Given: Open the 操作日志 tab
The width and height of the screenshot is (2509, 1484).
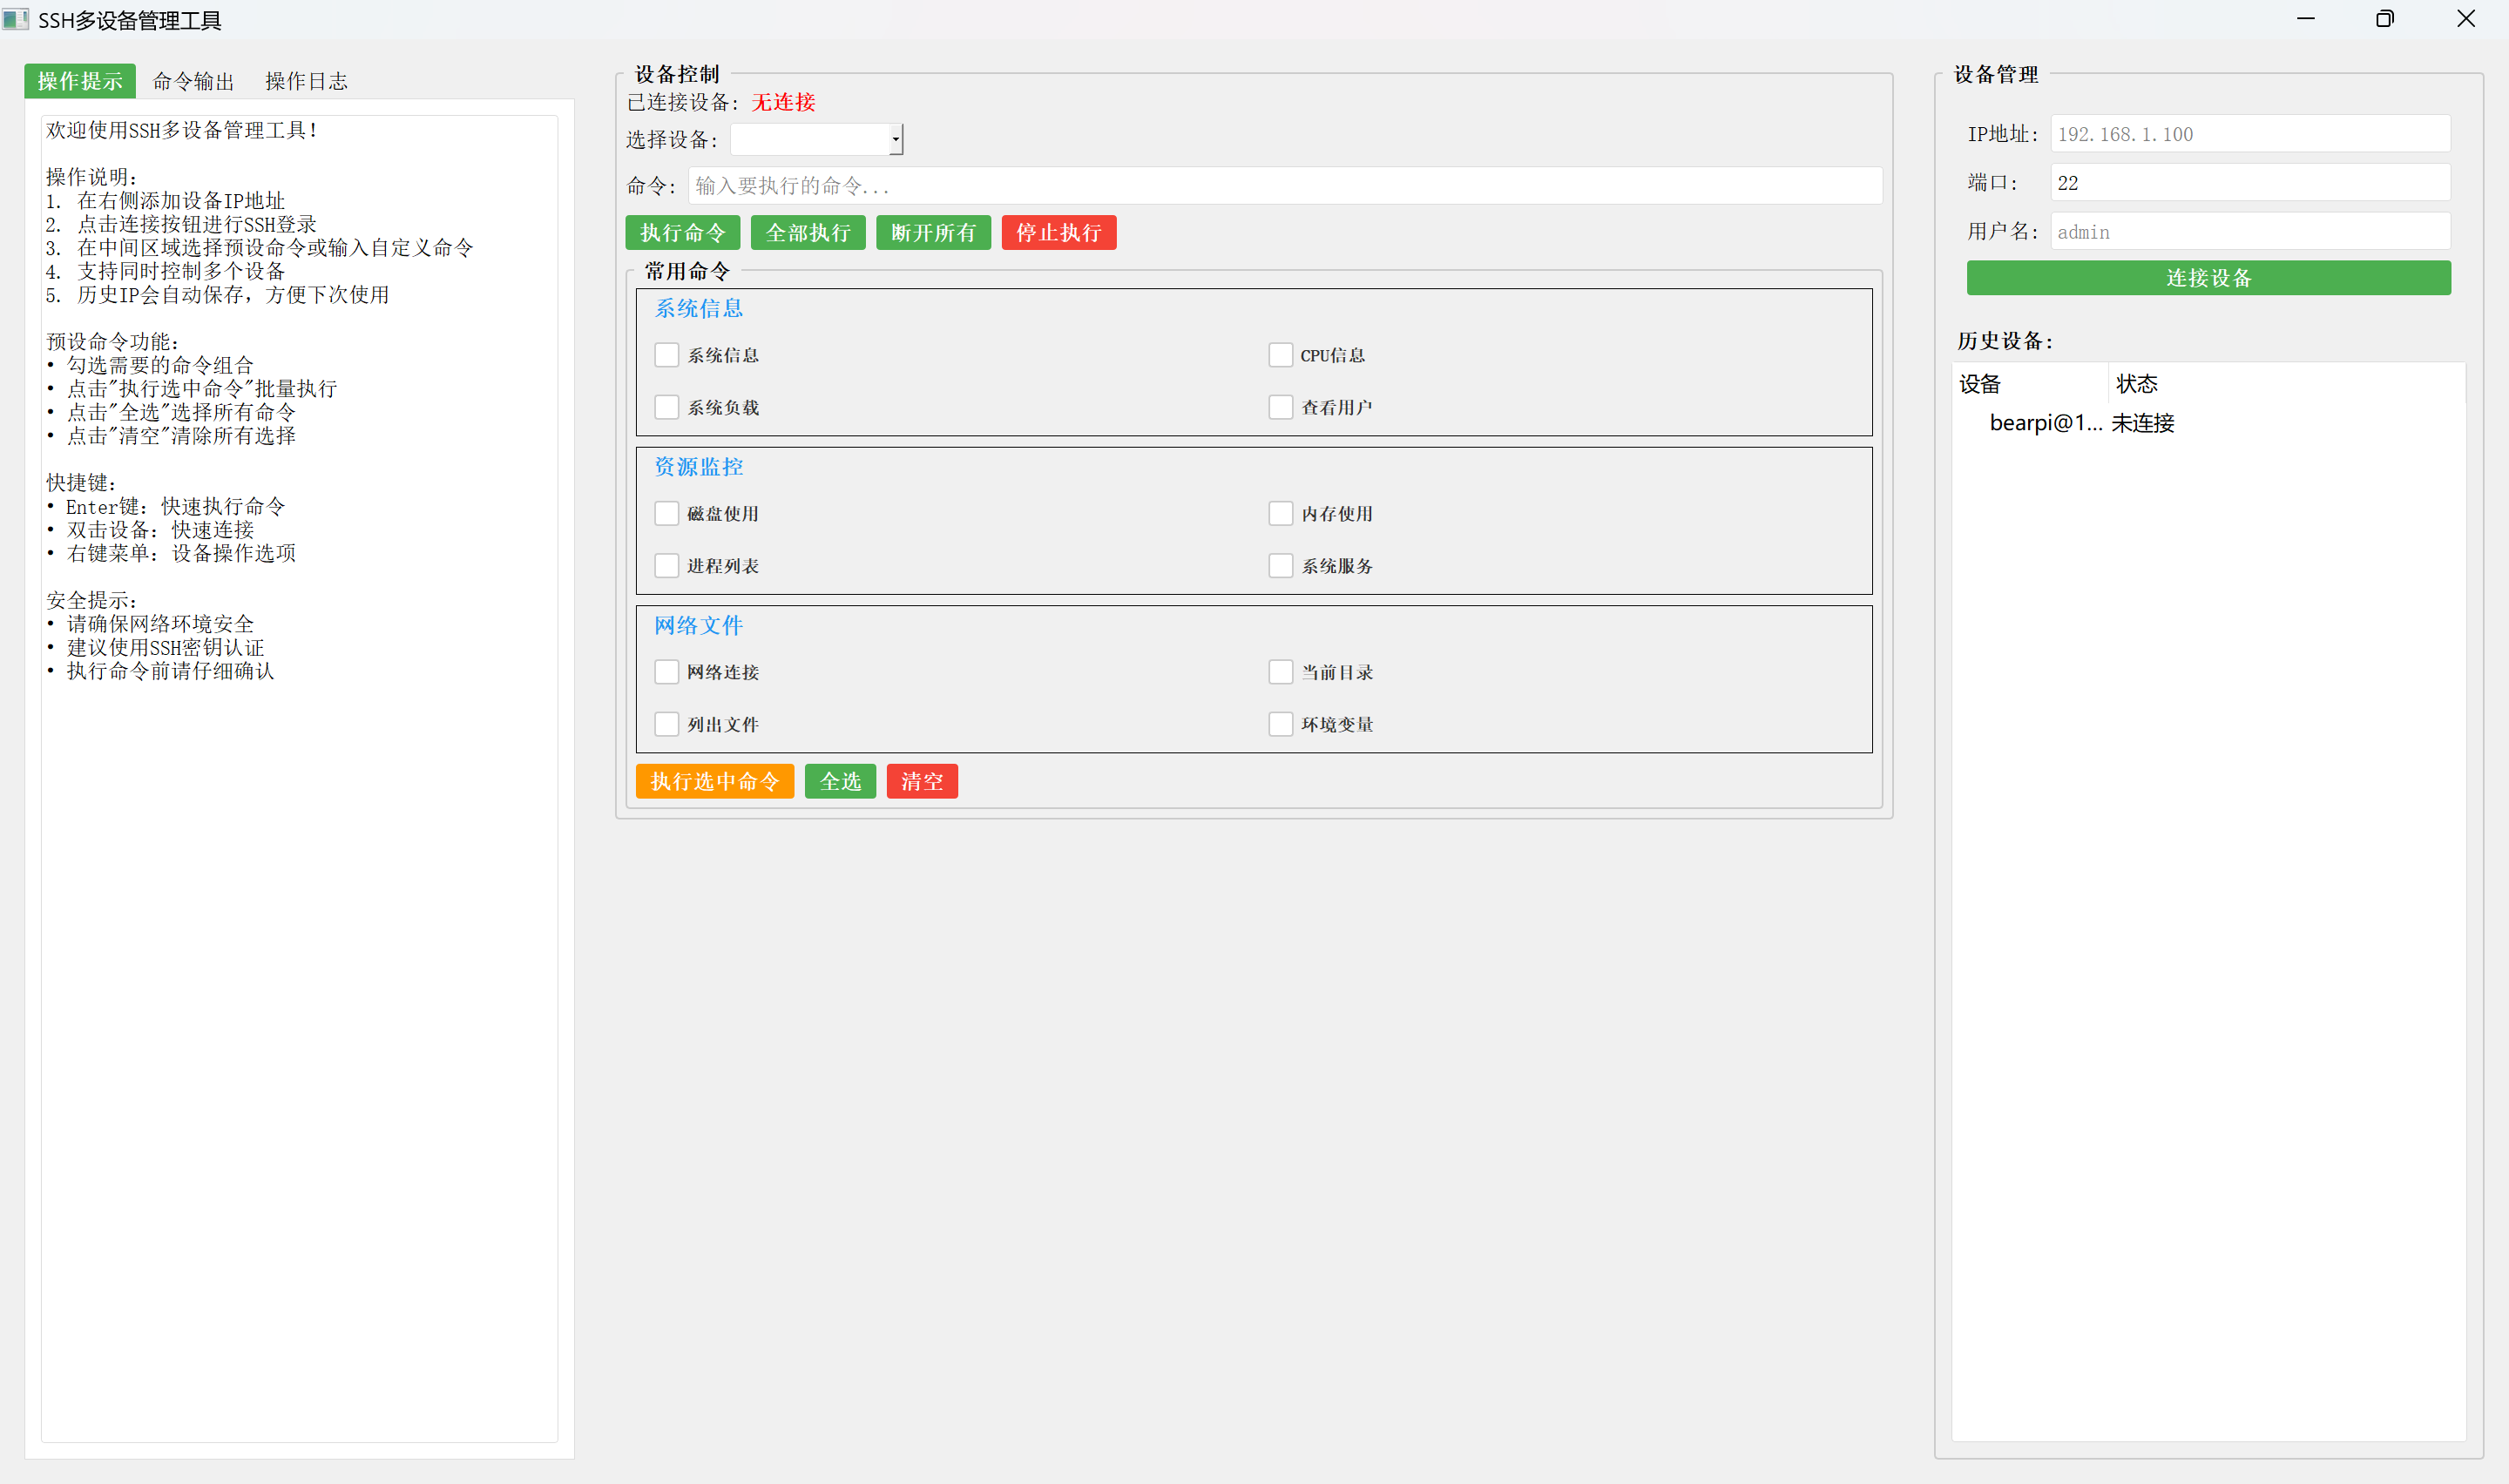Looking at the screenshot, I should (x=306, y=81).
